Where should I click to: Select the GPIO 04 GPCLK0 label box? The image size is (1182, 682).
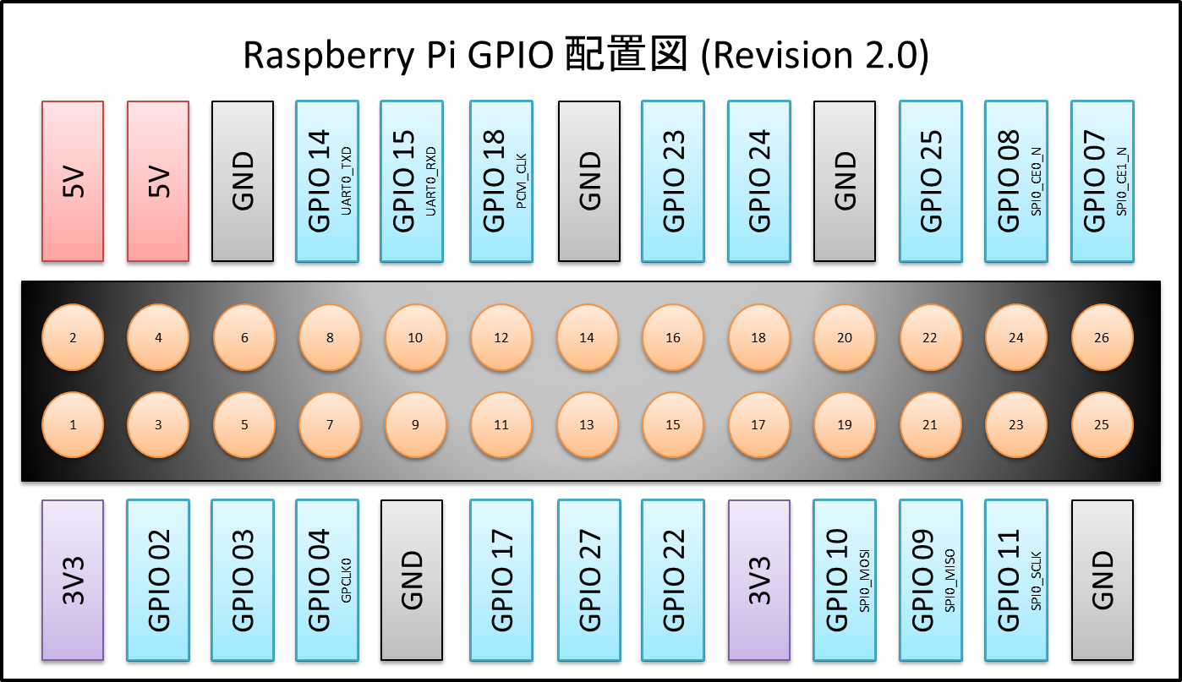[x=327, y=580]
